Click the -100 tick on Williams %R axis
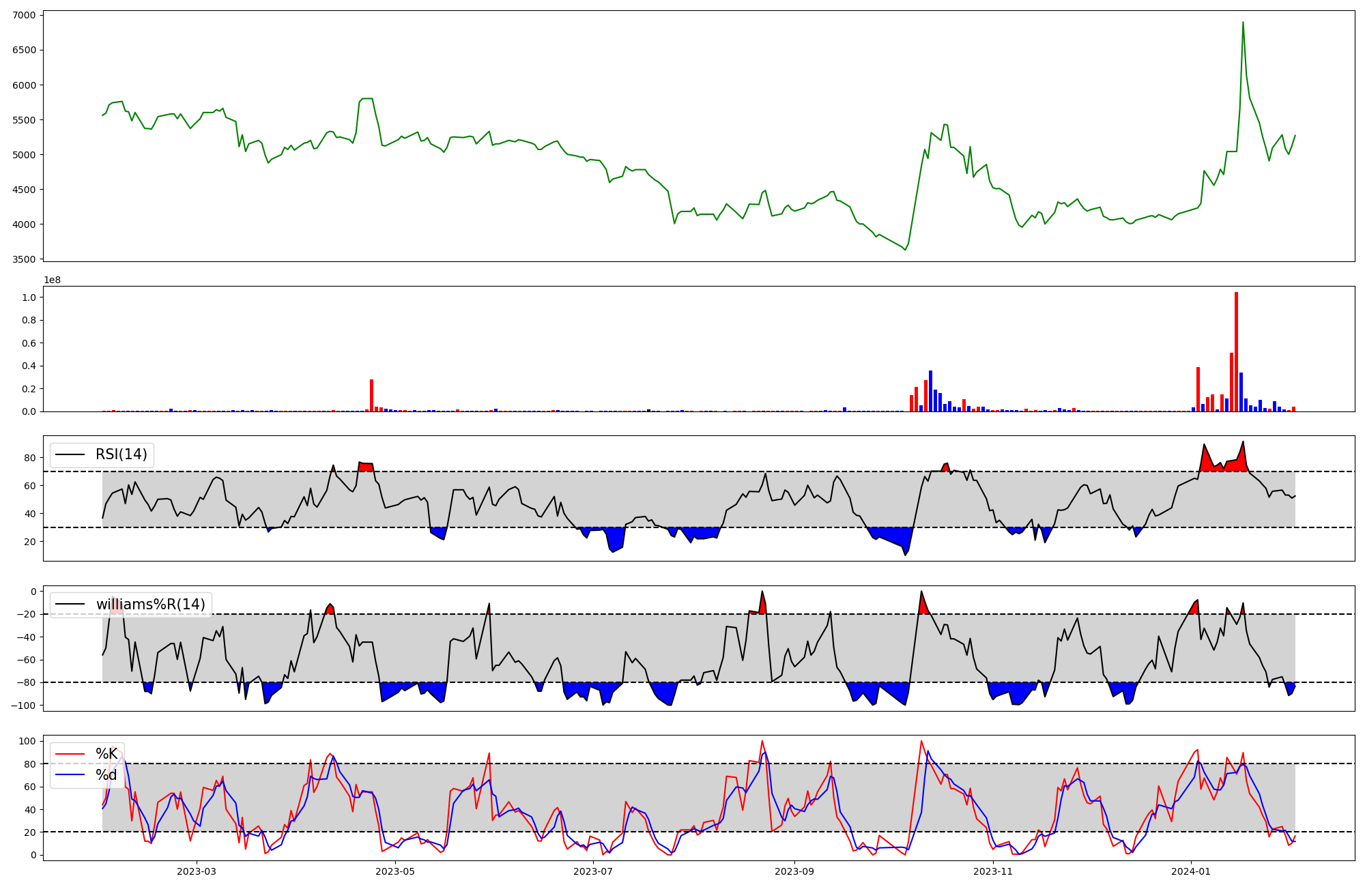The height and width of the screenshot is (887, 1365). [23, 706]
